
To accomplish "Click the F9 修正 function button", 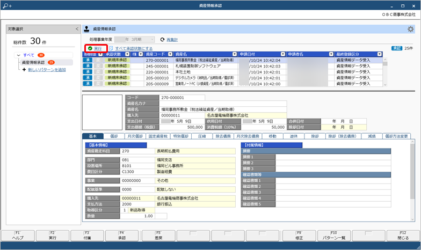I will click(x=299, y=236).
